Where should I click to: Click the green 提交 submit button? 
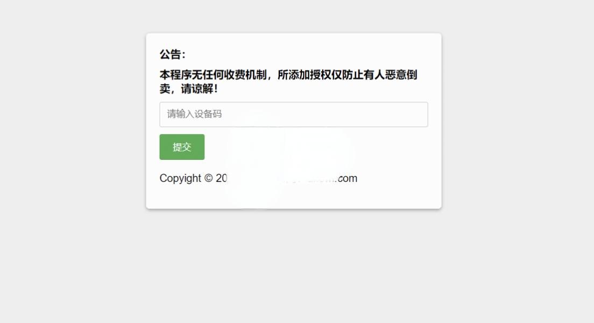pyautogui.click(x=182, y=147)
